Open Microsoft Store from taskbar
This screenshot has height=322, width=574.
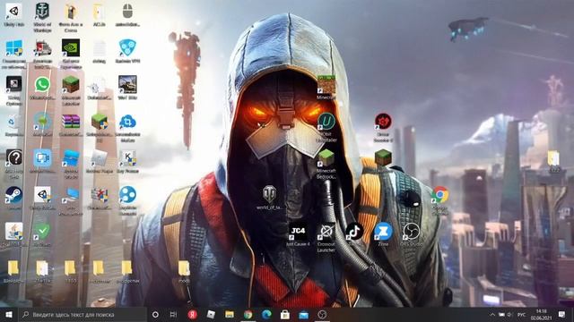(x=285, y=314)
